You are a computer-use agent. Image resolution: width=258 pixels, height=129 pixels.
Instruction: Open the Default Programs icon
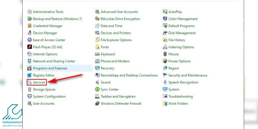coord(165,26)
